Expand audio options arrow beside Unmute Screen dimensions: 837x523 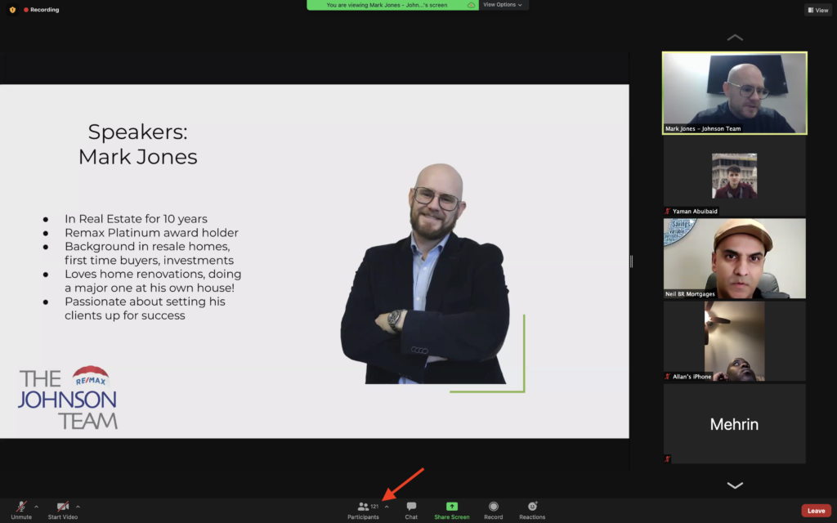(37, 507)
